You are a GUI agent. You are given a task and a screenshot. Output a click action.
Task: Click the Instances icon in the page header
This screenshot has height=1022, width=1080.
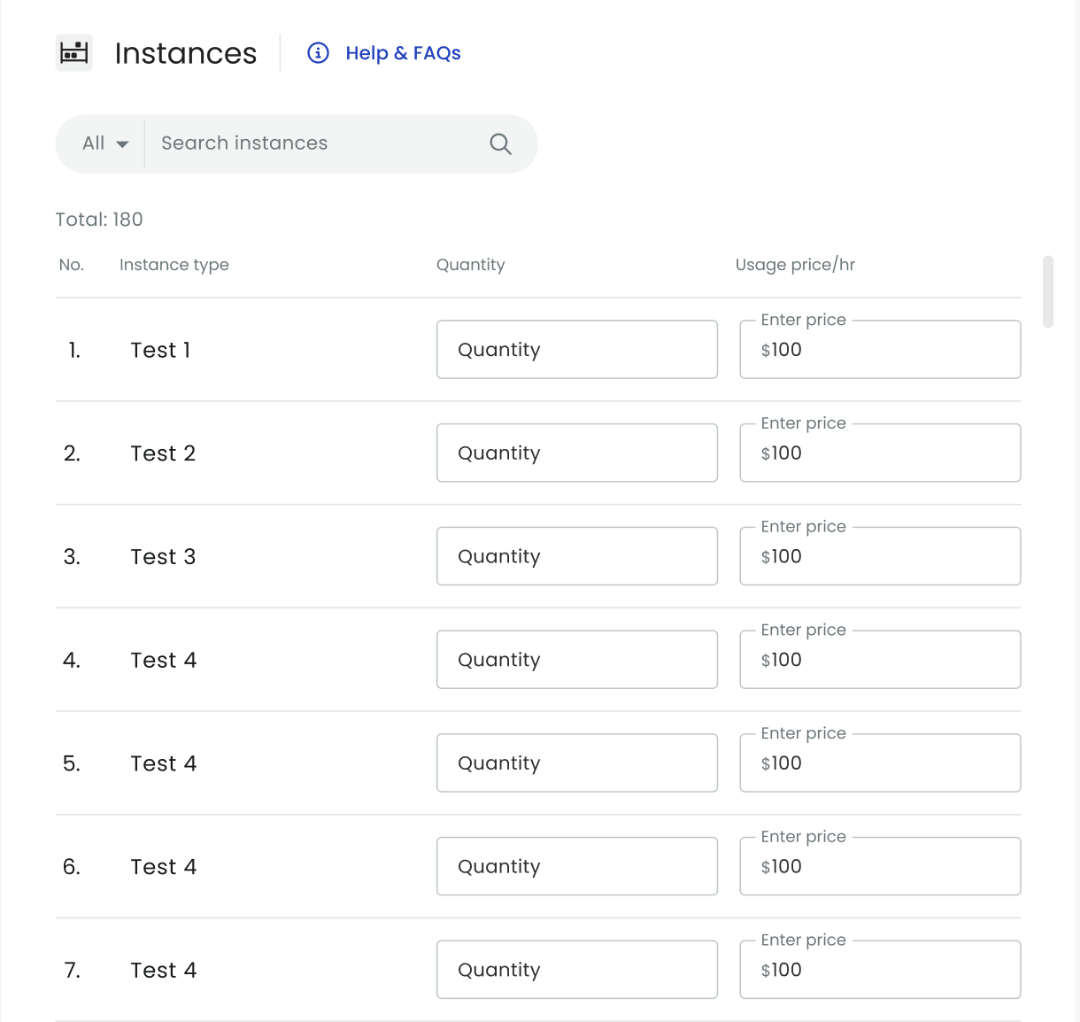click(x=73, y=53)
